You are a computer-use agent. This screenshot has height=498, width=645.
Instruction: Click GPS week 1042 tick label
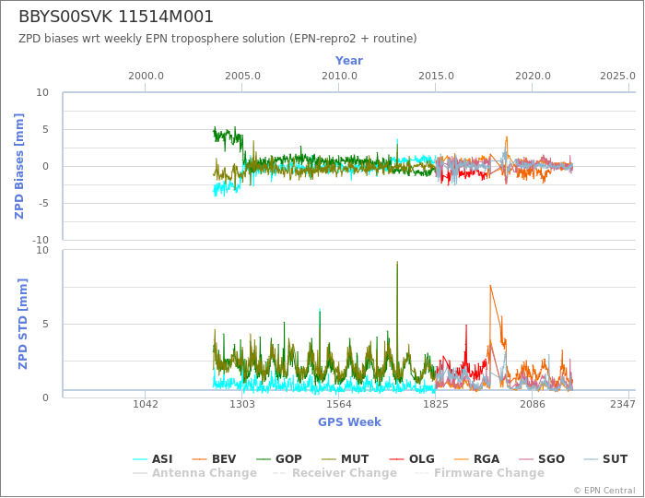(146, 404)
